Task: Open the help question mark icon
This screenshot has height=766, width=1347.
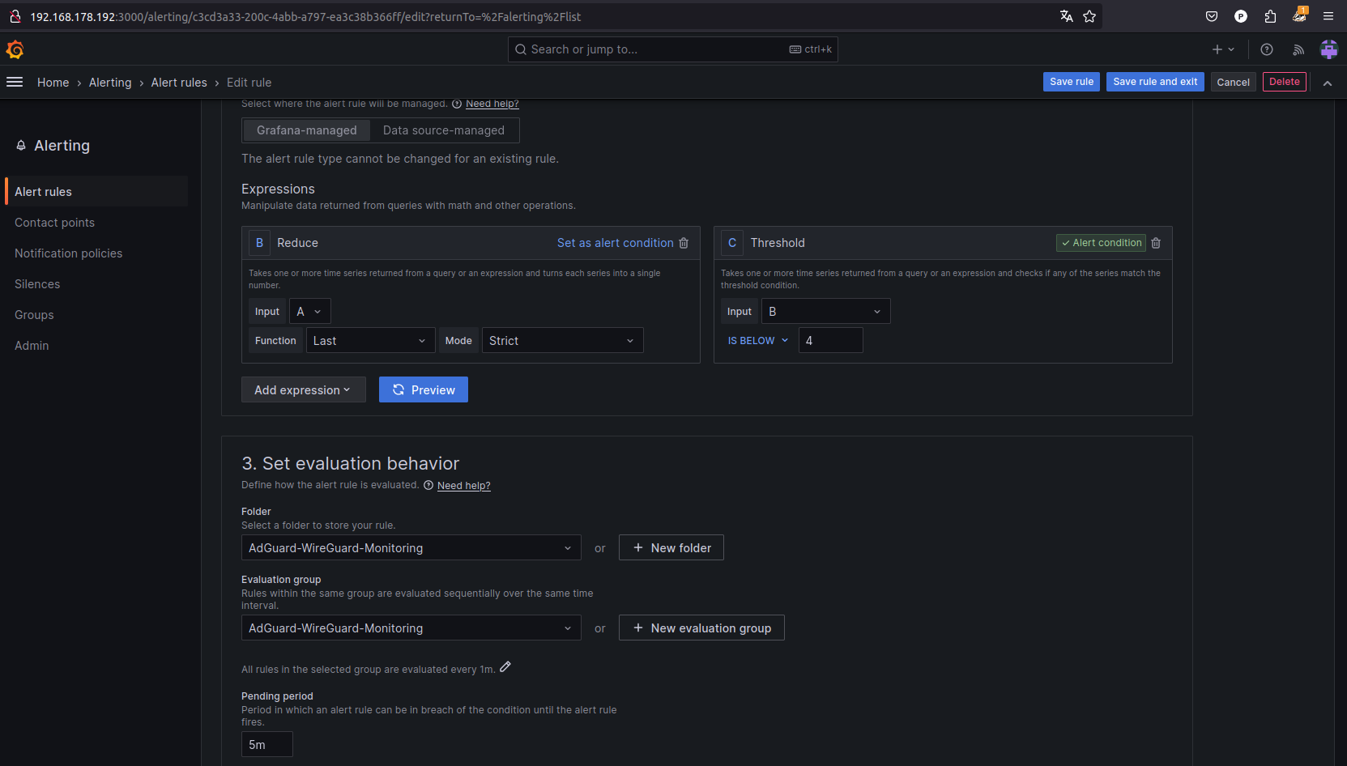Action: click(x=1267, y=50)
